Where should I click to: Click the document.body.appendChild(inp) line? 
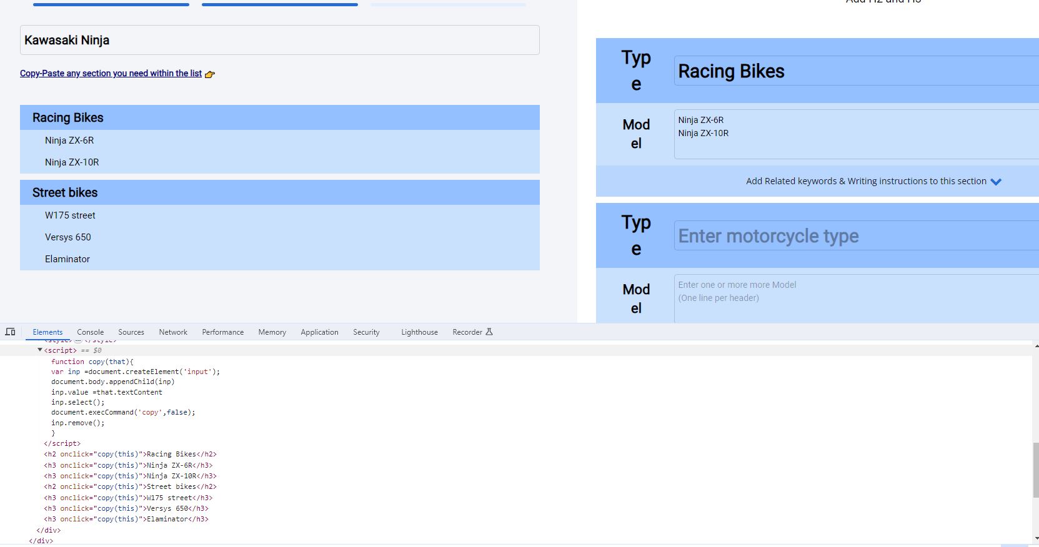pos(113,382)
